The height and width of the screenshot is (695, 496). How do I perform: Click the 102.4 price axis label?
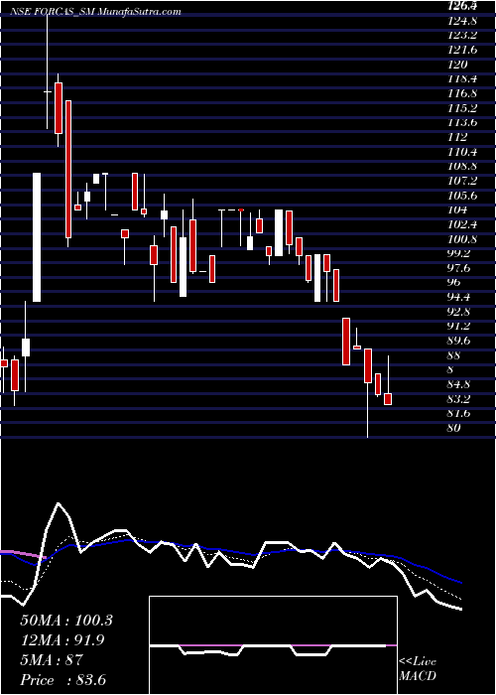tap(463, 224)
